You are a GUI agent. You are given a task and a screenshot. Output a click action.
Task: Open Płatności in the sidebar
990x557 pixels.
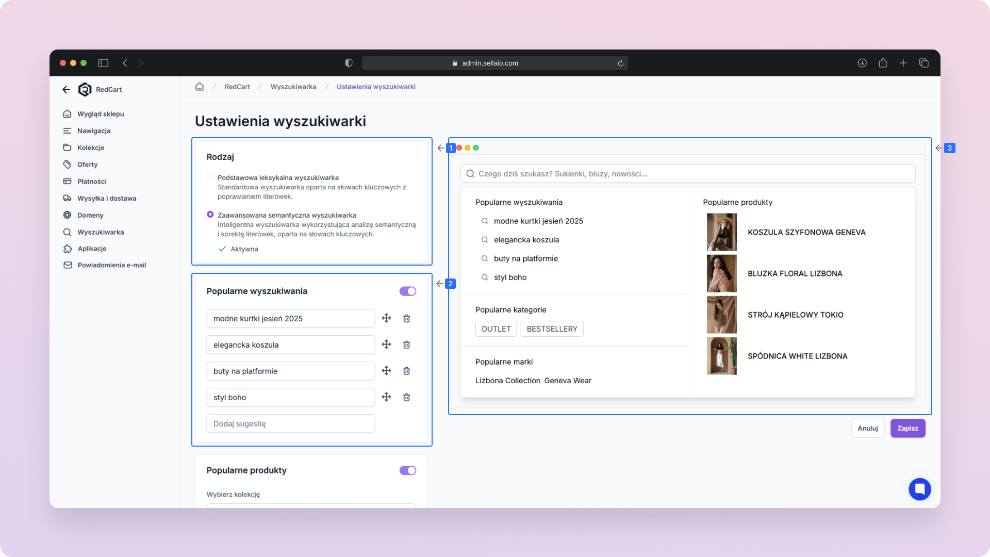click(x=92, y=182)
